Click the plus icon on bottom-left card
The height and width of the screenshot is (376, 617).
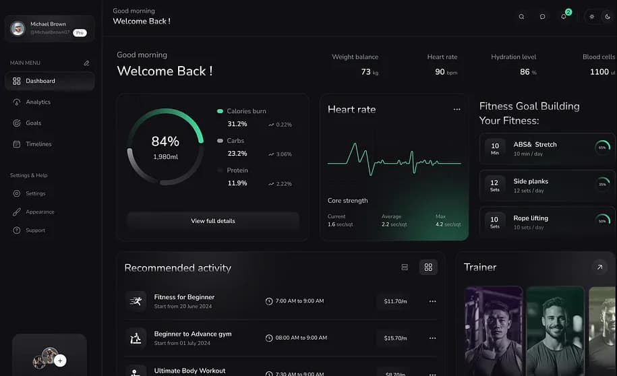point(60,361)
